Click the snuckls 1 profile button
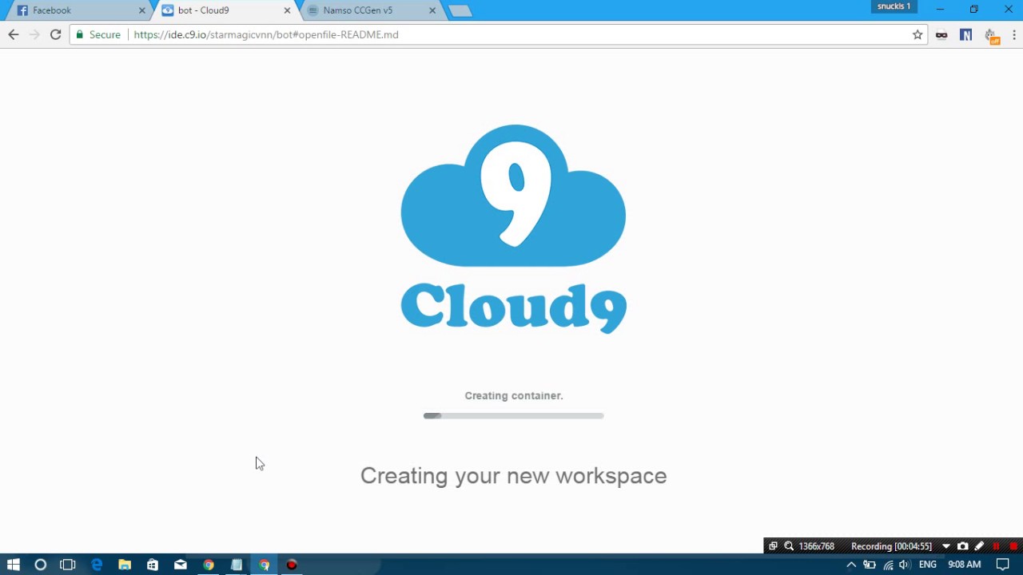1023x575 pixels. tap(894, 6)
